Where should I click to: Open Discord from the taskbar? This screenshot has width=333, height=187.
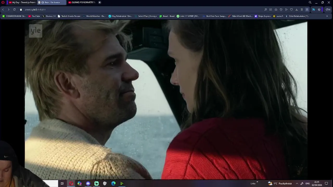point(88,183)
